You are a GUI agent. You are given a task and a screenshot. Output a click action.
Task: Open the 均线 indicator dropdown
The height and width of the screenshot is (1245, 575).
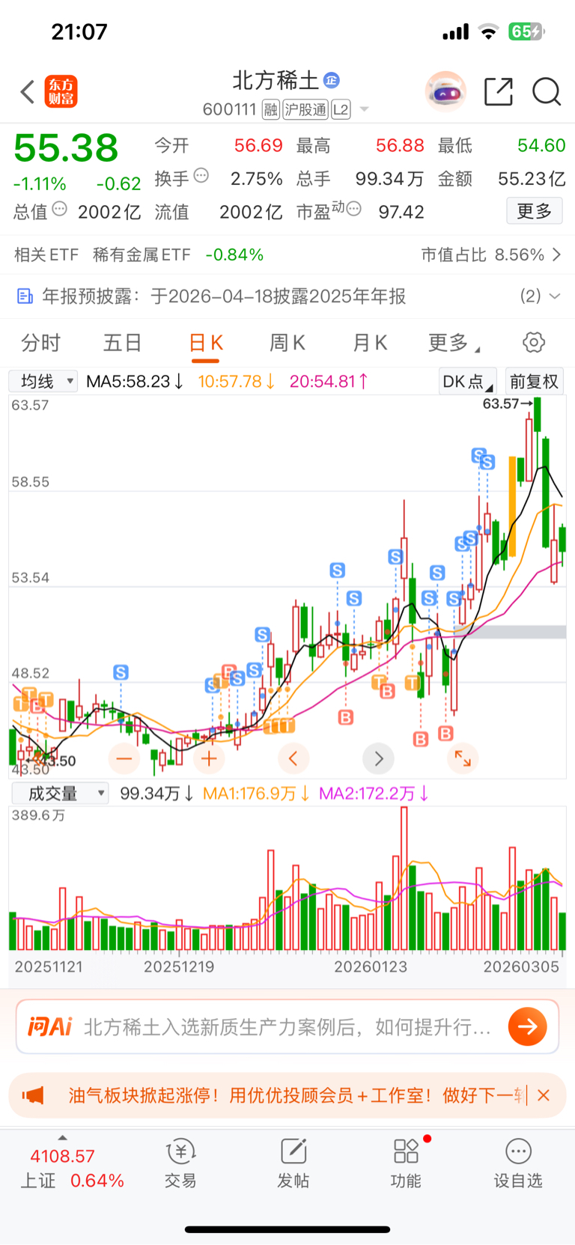(43, 381)
